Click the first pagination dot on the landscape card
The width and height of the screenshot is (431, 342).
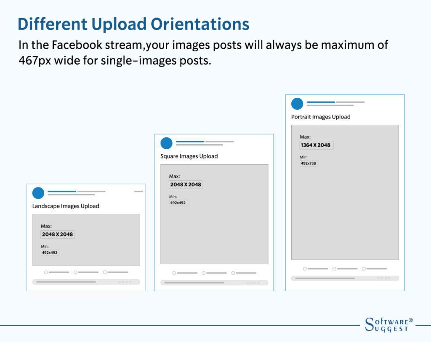(x=120, y=282)
